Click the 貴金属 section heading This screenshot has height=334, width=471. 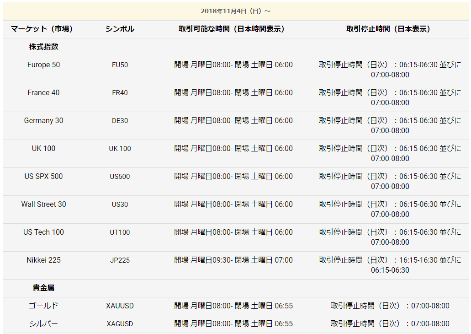click(43, 288)
